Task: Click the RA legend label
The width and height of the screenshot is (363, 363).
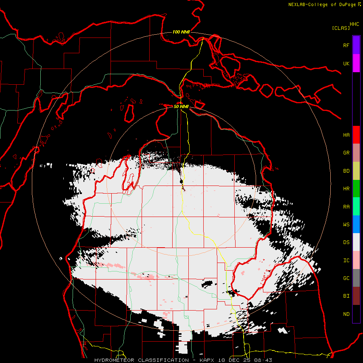Action: click(x=346, y=207)
